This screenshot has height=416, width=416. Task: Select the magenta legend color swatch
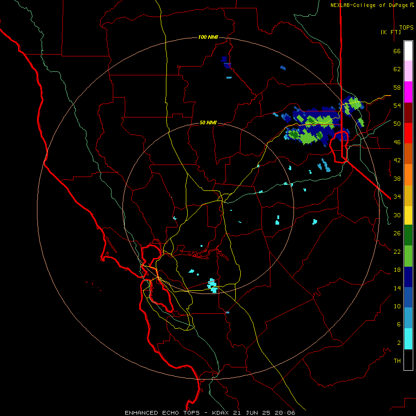pyautogui.click(x=408, y=92)
